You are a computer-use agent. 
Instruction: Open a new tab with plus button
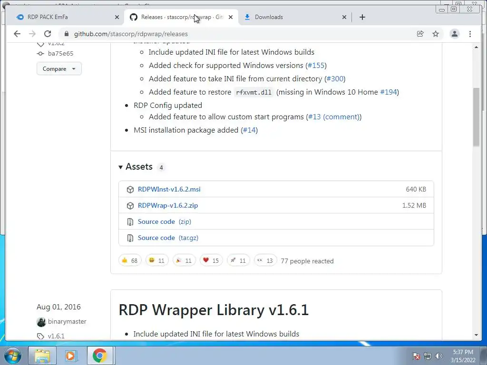pos(362,17)
